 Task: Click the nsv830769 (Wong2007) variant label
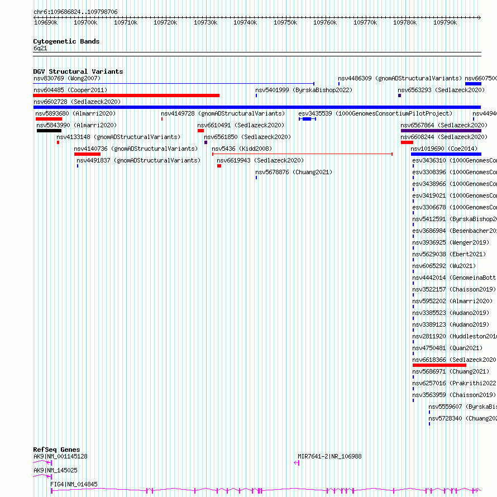coord(67,78)
